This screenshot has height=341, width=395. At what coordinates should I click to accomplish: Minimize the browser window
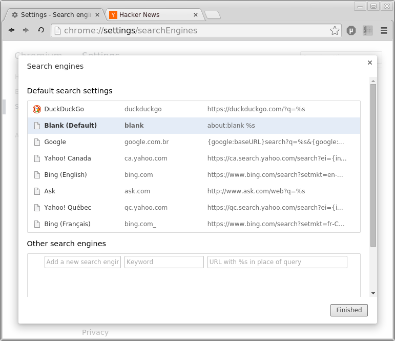tap(360, 6)
